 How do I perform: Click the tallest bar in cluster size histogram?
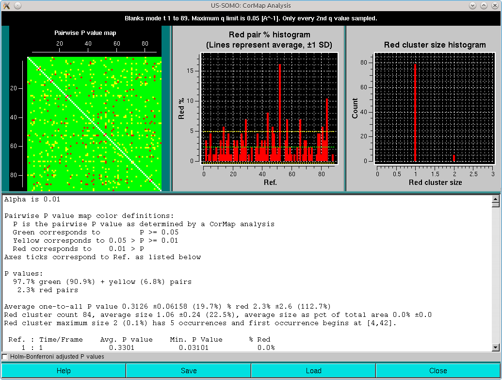coord(415,112)
